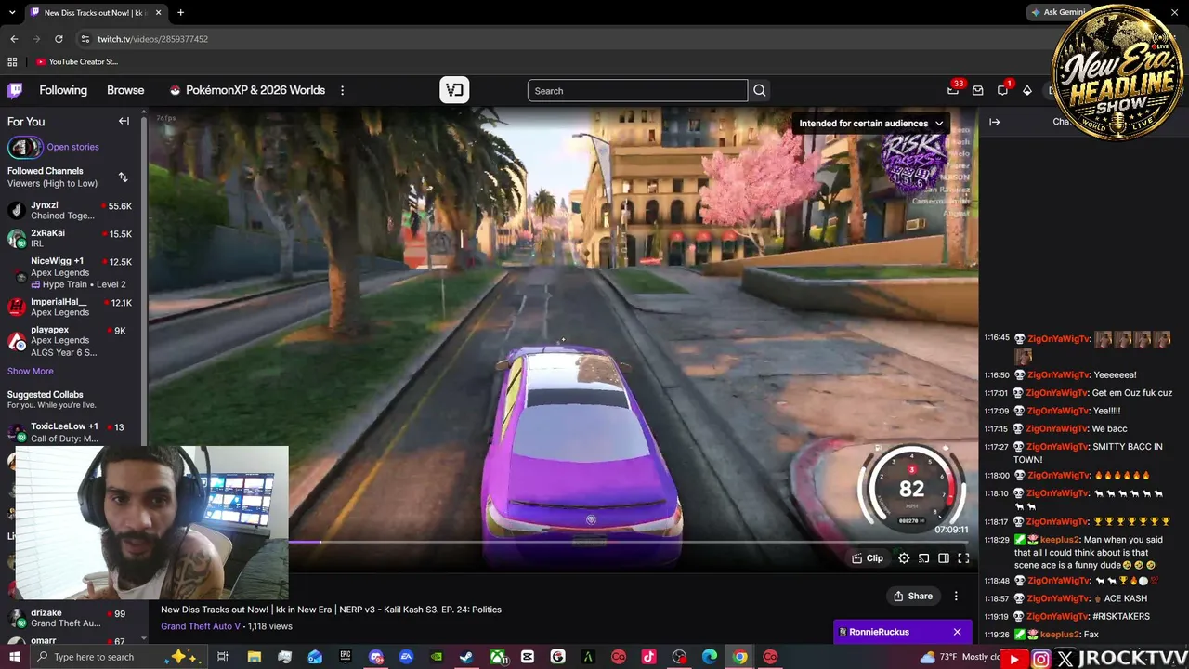Screen dimensions: 1189x669
Task: Create a Clip of the video
Action: 868,558
